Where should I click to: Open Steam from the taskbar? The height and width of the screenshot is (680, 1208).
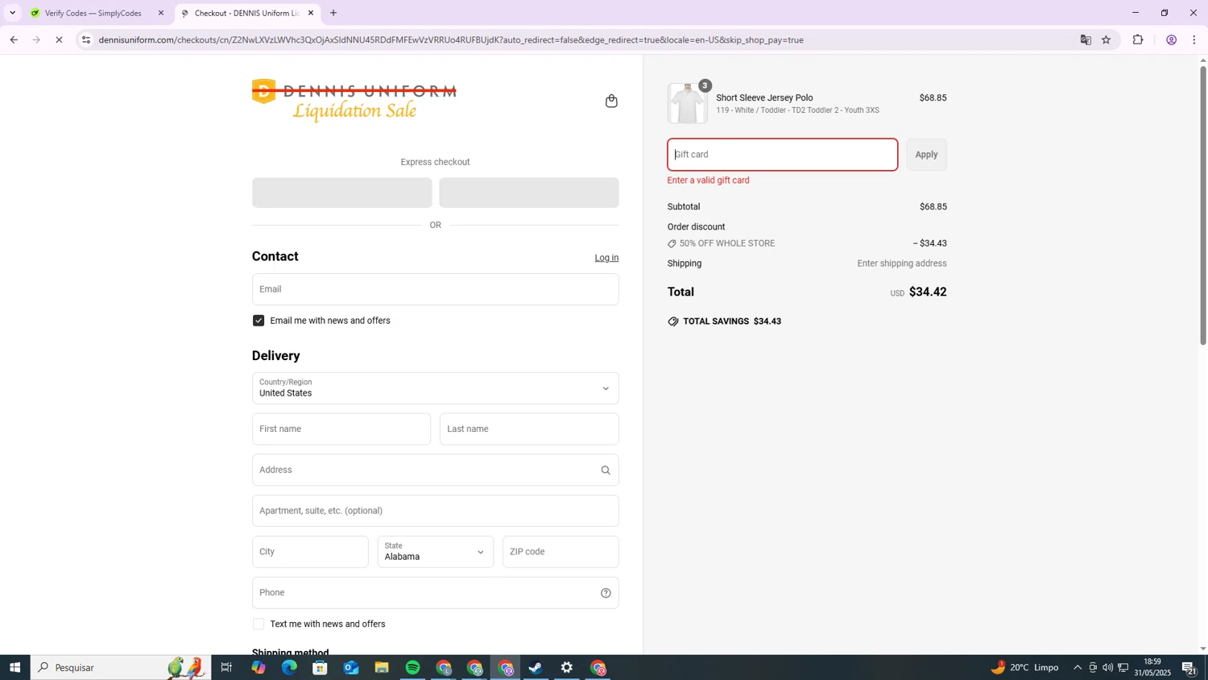pos(536,668)
